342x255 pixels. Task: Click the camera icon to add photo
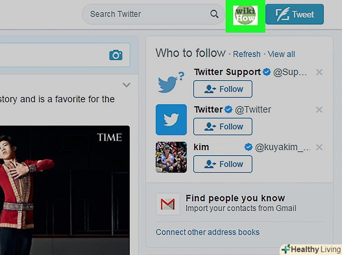116,55
